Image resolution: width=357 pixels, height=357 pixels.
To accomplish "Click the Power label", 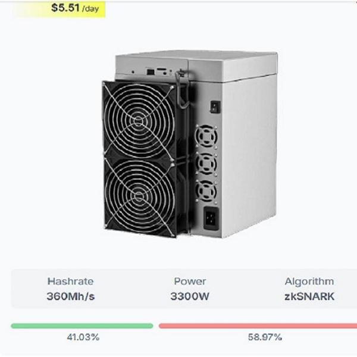I will 190,281.
